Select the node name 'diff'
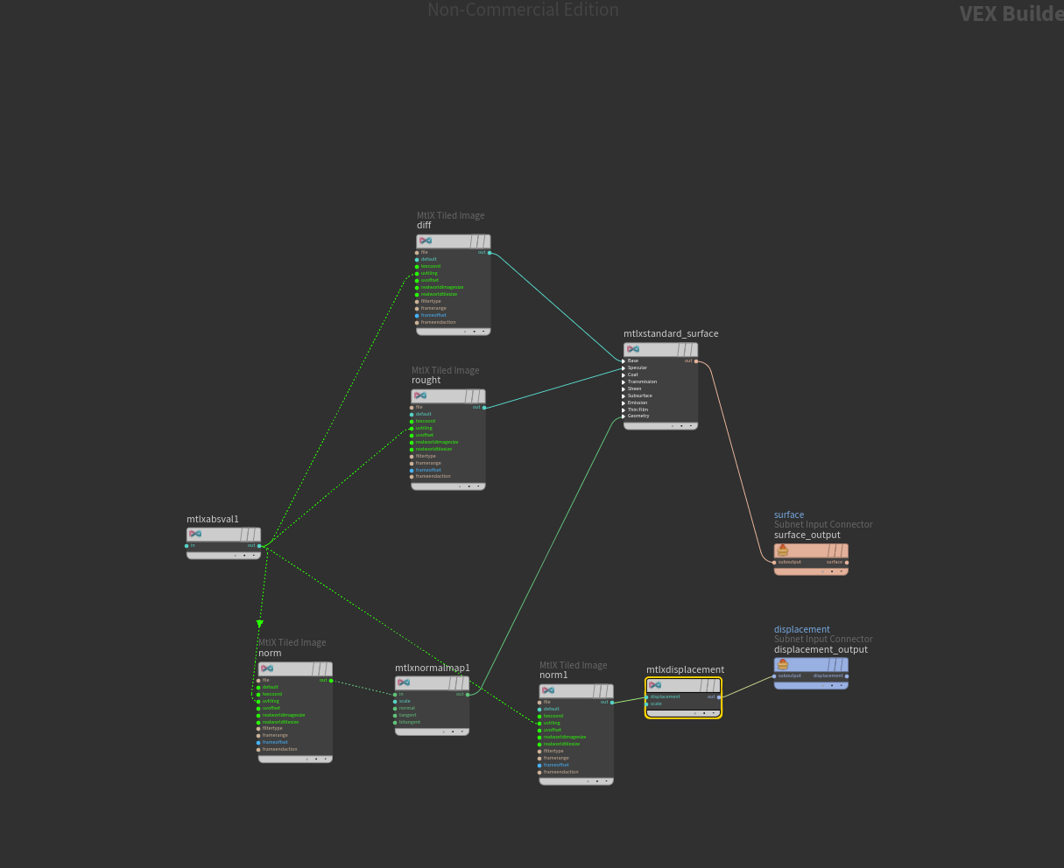 (x=424, y=226)
